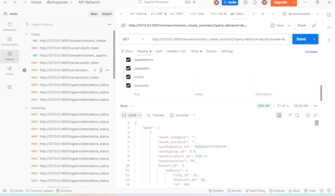Toggle word wrap in response viewer
335x196 pixels.
279,115
